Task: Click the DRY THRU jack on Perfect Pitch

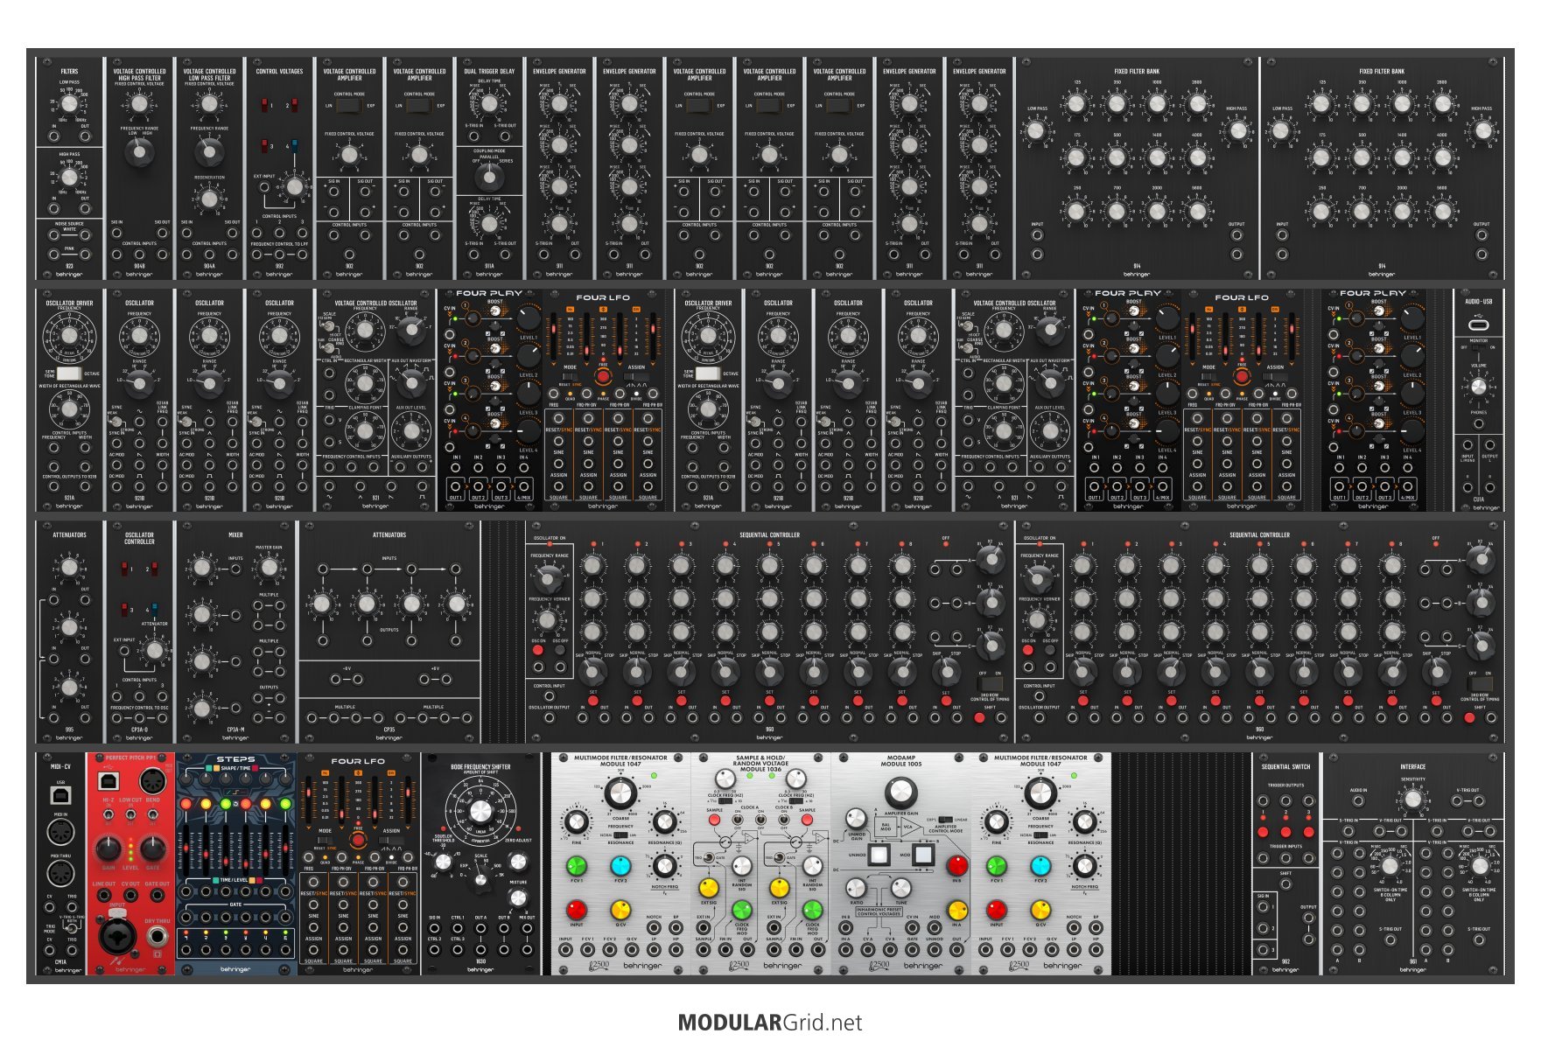Action: 158,937
